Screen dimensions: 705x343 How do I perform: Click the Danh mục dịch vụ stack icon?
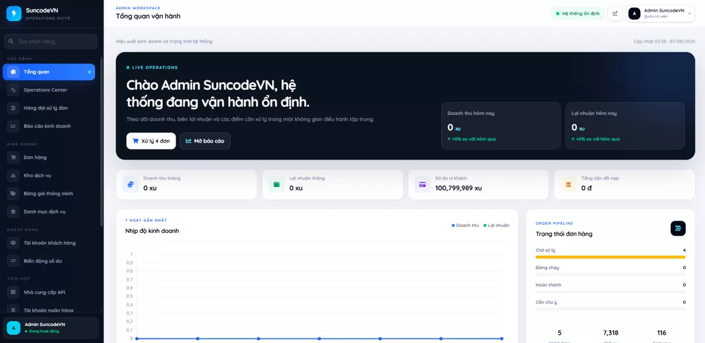point(14,212)
